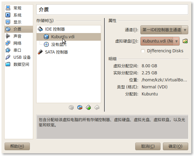Click the 2.25 GB actual size value
The height and width of the screenshot is (156, 194).
pyautogui.click(x=149, y=73)
